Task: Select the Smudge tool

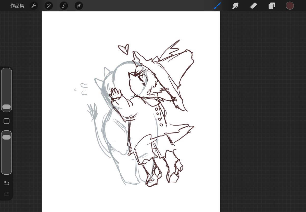Action: tap(235, 6)
